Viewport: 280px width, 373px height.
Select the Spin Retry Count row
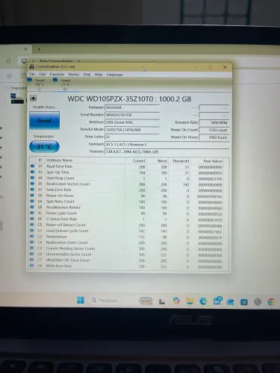pos(126,201)
